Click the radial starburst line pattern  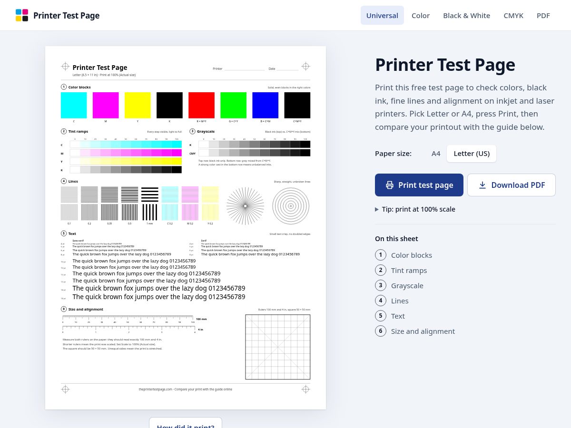[245, 206]
